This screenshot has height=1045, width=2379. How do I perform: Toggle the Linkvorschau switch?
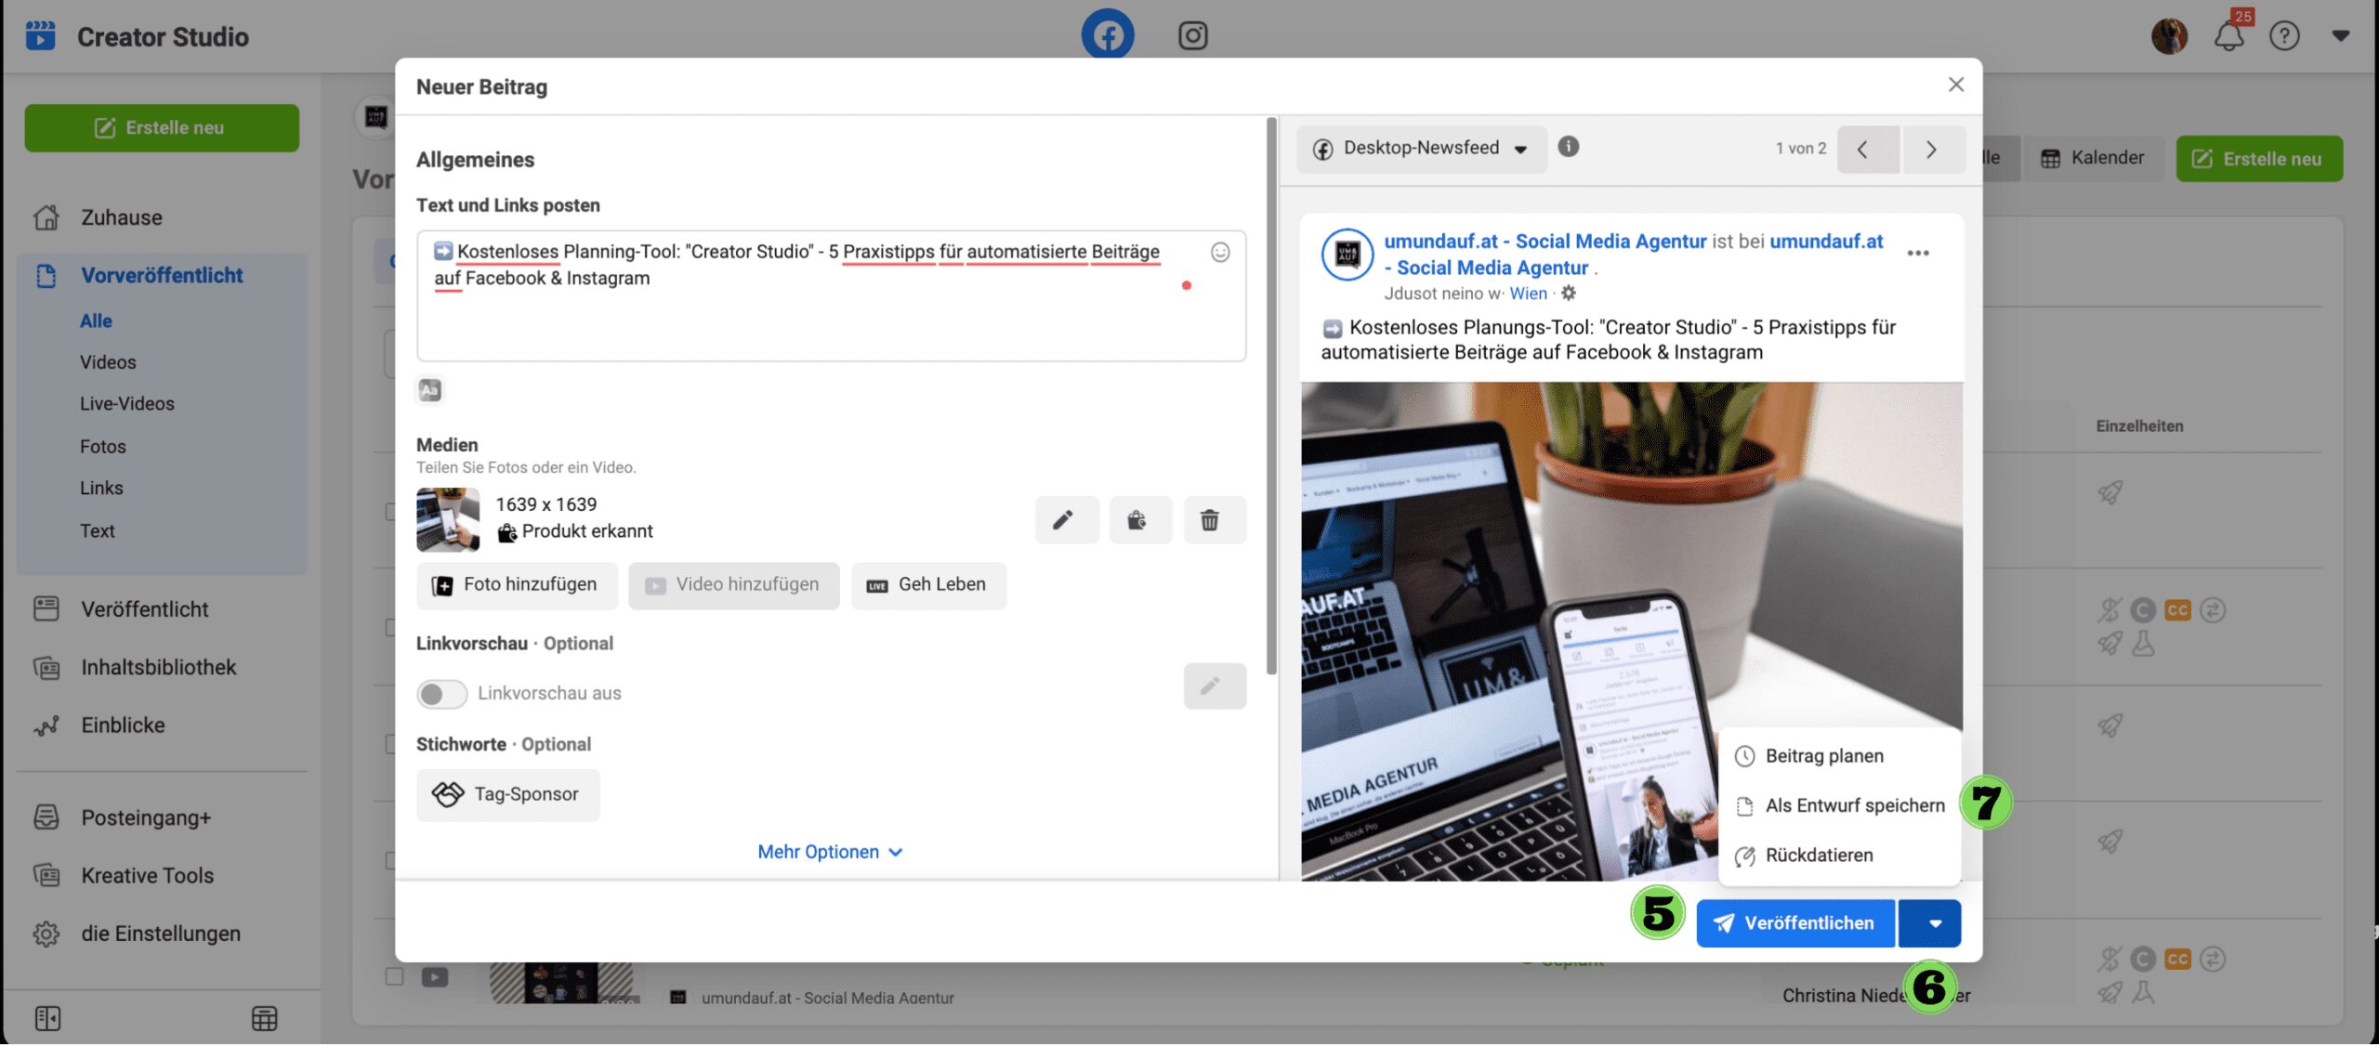(x=441, y=694)
